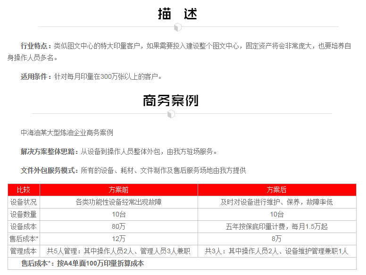The image size is (366, 275).
Task: Click the cube icon below 商务案例 heading
Action: pos(171,114)
